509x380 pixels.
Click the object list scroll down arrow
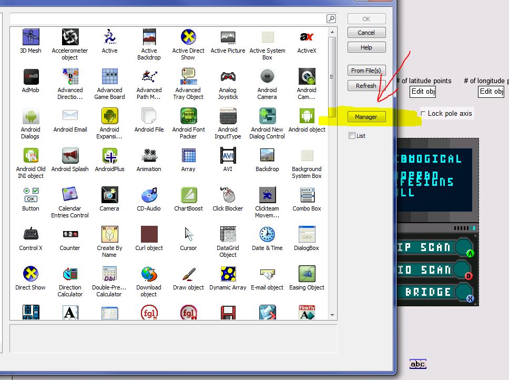click(332, 315)
